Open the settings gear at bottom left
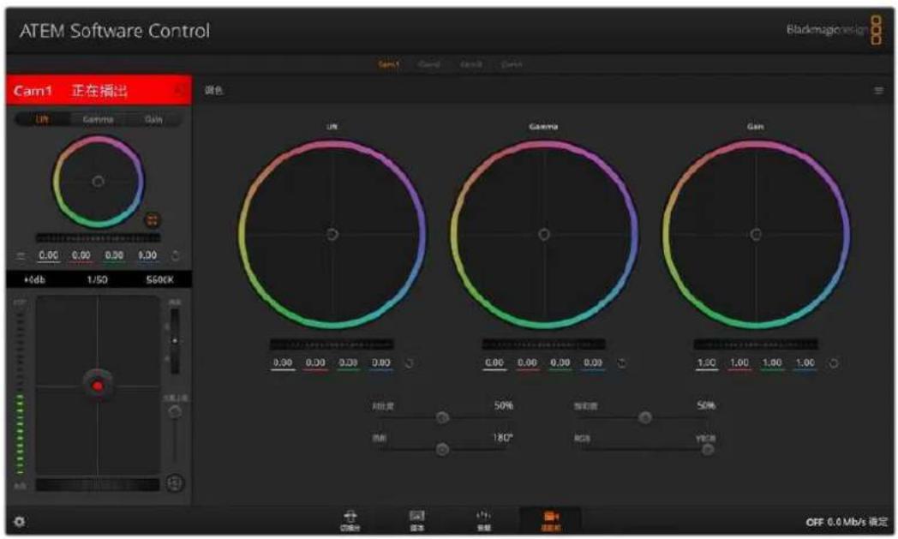Image resolution: width=898 pixels, height=539 pixels. [x=19, y=521]
